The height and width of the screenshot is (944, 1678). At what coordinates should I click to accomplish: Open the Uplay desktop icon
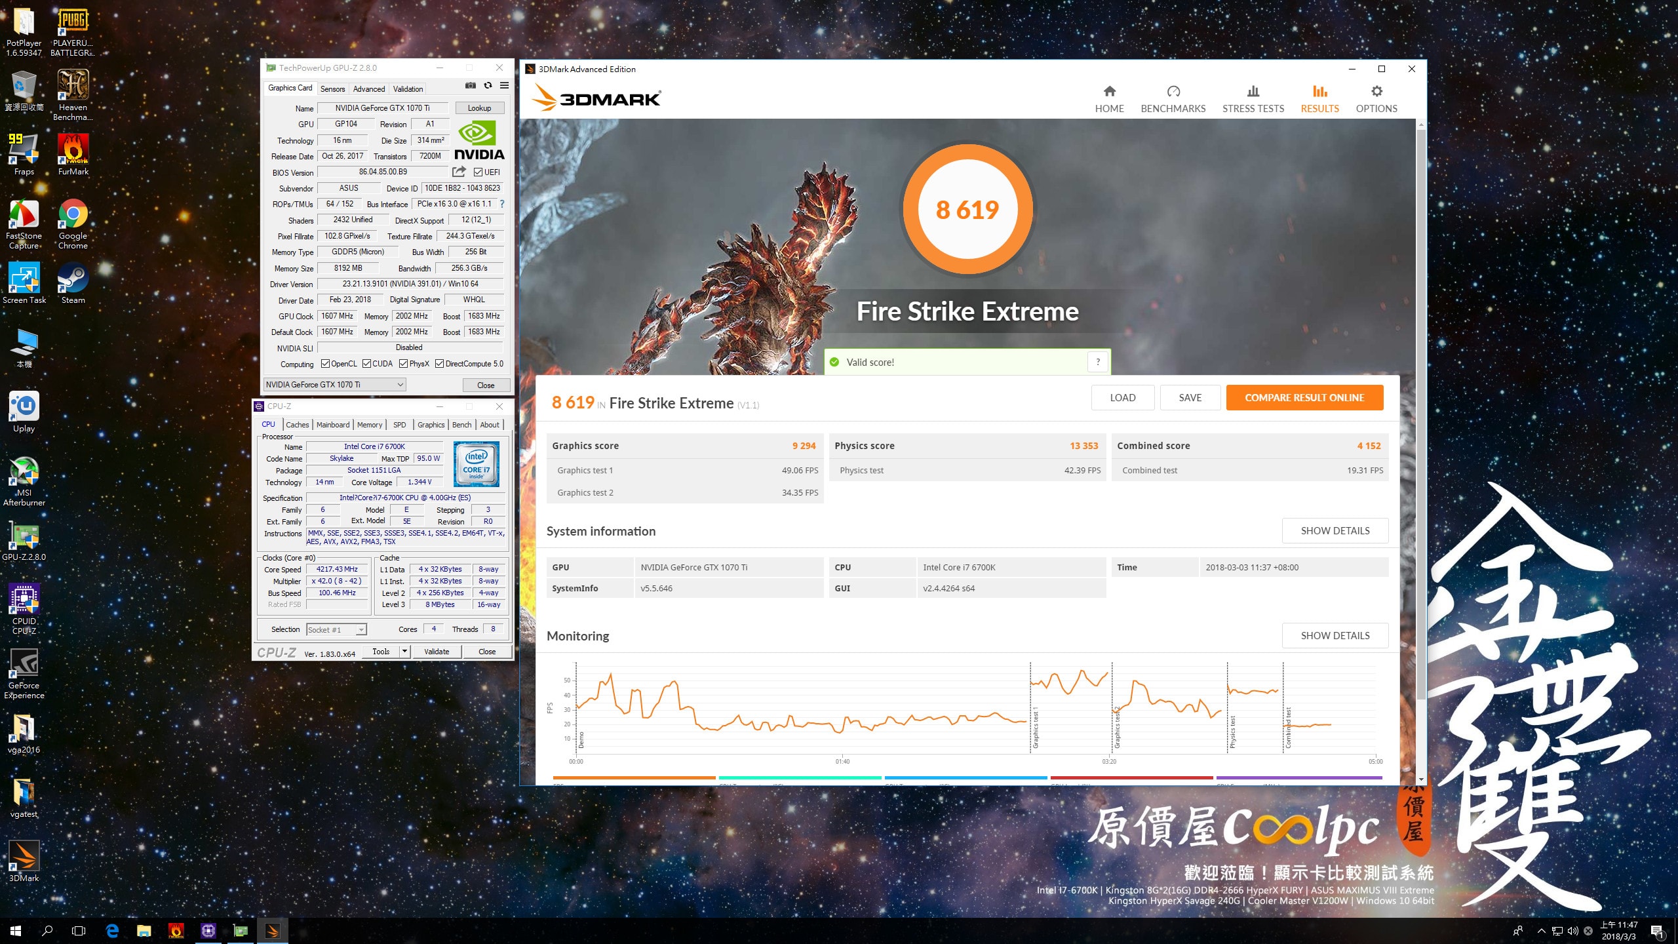pyautogui.click(x=24, y=412)
